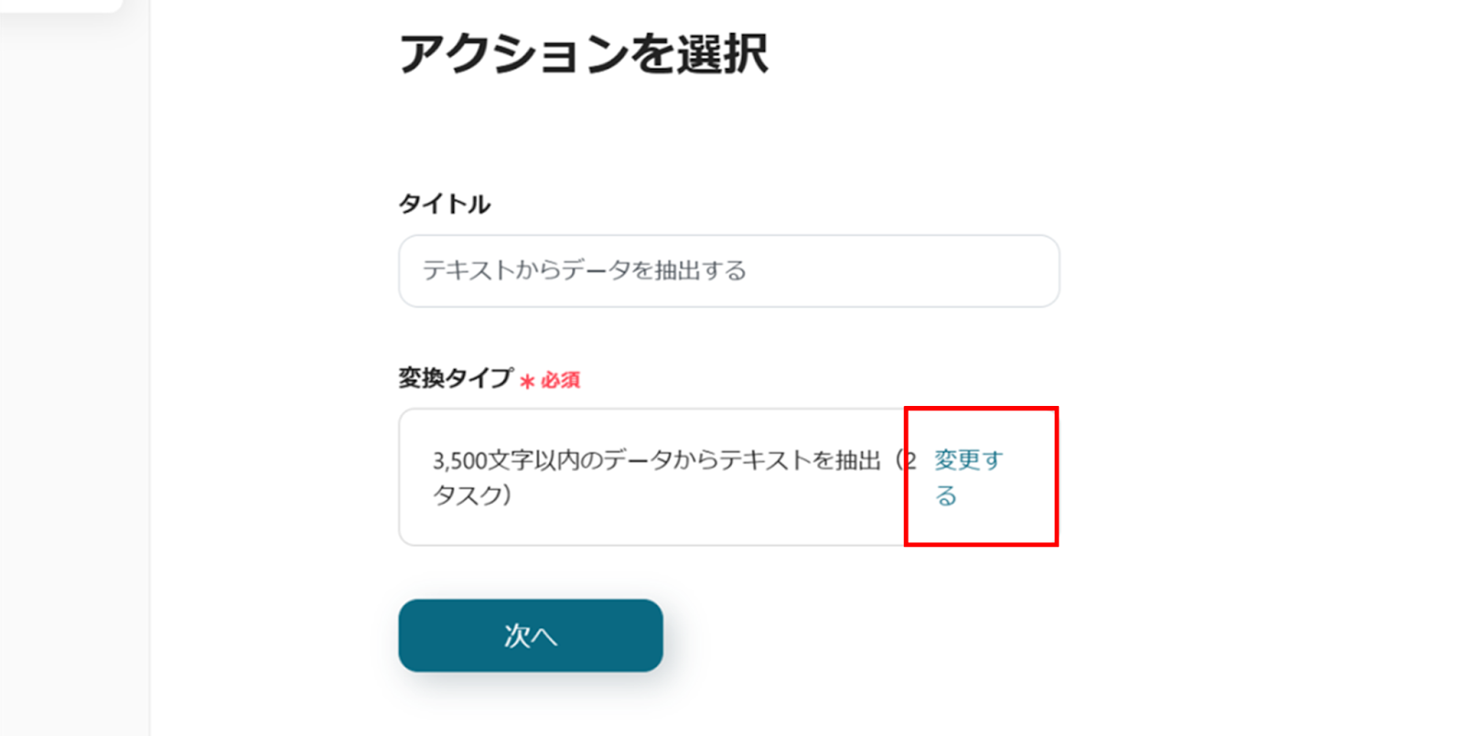Focus the タイトル input field
The image size is (1464, 736).
pyautogui.click(x=728, y=272)
